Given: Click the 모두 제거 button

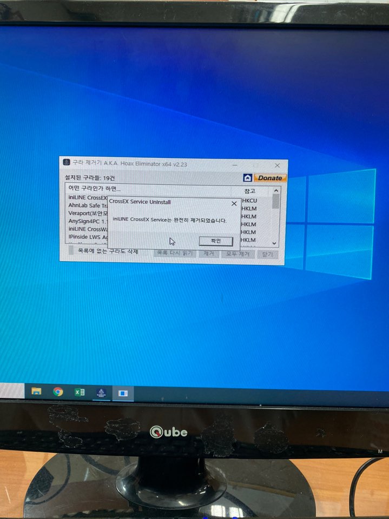Looking at the screenshot, I should click(238, 254).
